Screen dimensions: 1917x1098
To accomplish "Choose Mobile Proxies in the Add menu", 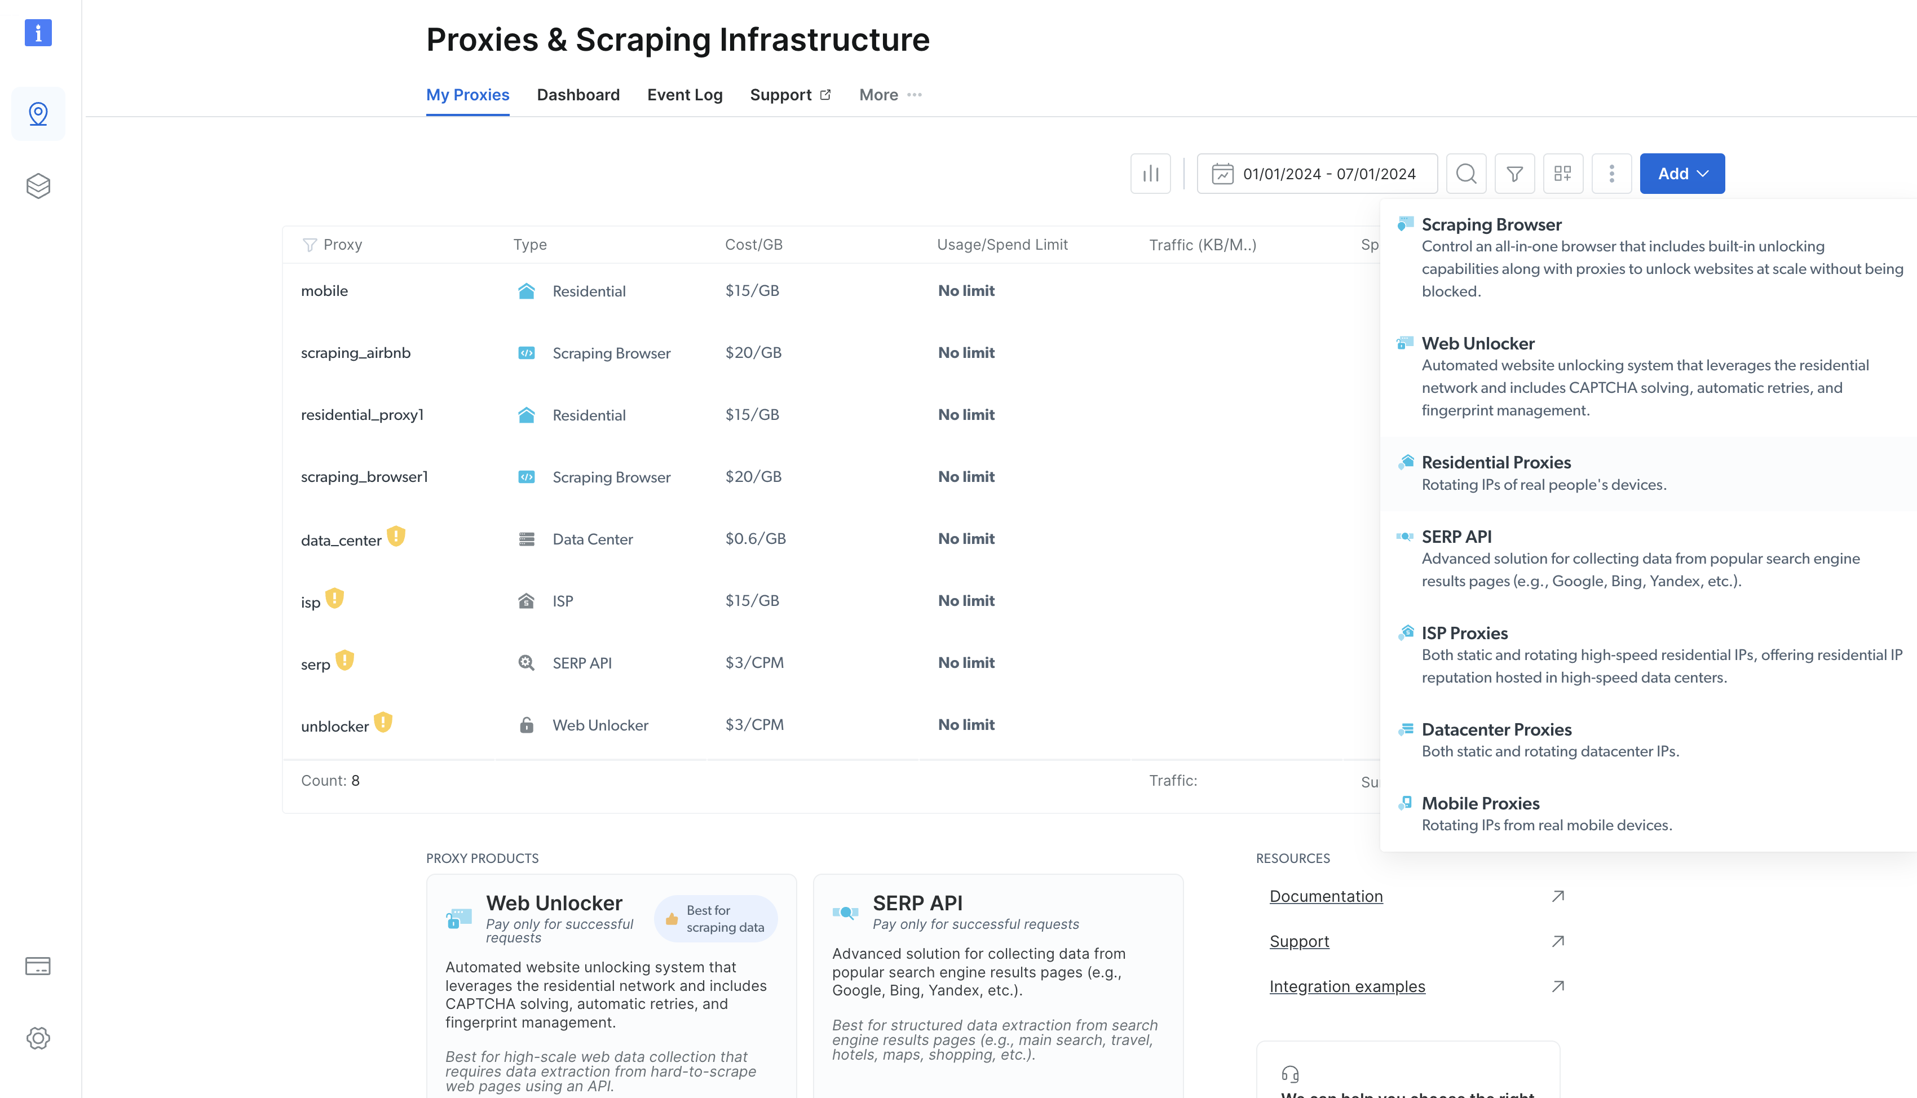I will 1479,803.
